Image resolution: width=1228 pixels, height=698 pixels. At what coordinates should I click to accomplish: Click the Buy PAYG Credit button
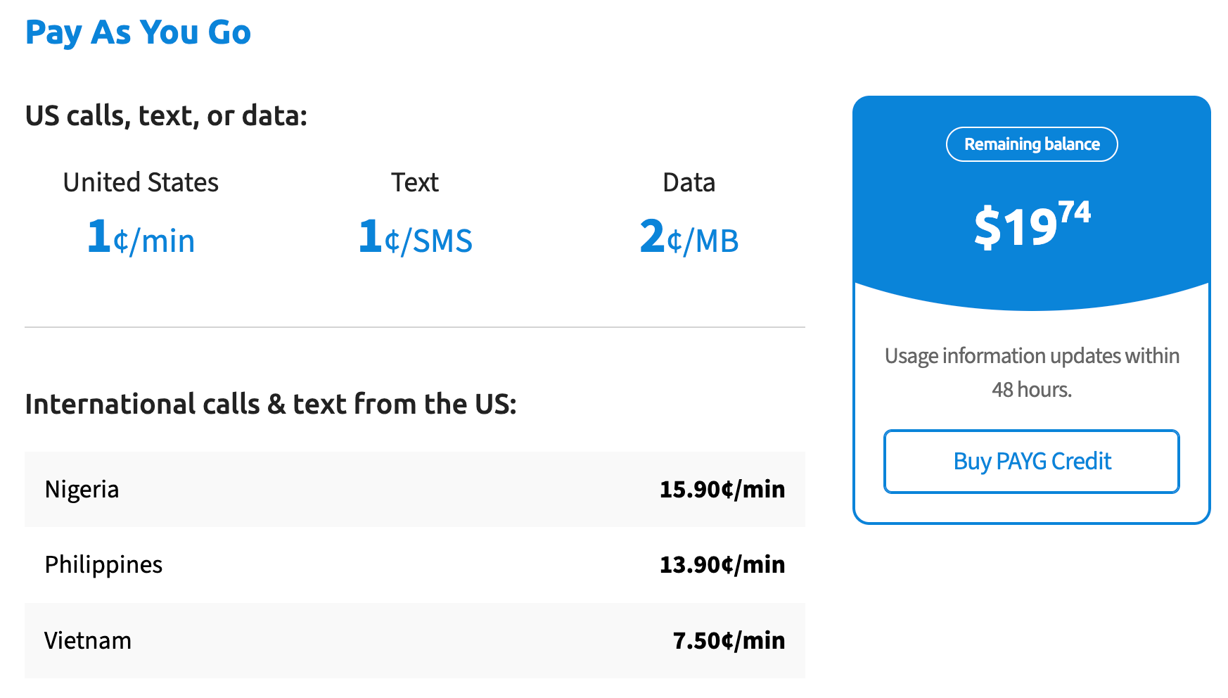pos(1031,462)
